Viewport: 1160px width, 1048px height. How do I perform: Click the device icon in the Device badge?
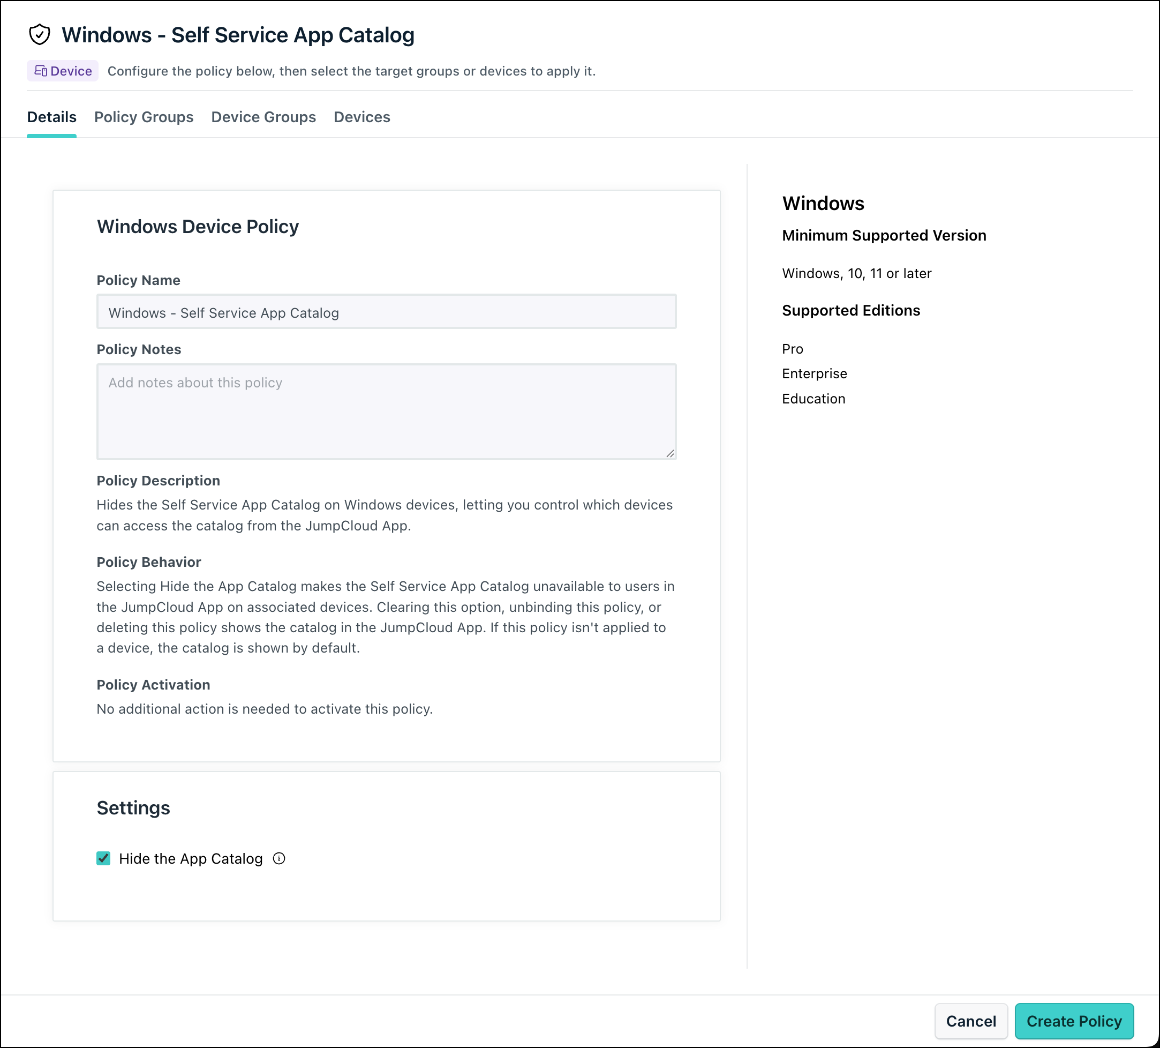click(41, 71)
